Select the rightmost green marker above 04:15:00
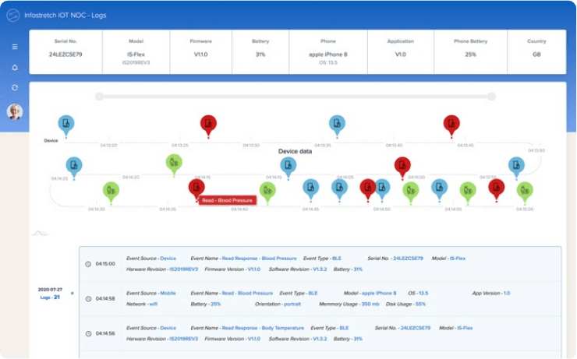This screenshot has width=577, height=359. [x=526, y=190]
